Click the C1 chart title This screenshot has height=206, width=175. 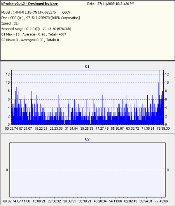click(x=87, y=67)
